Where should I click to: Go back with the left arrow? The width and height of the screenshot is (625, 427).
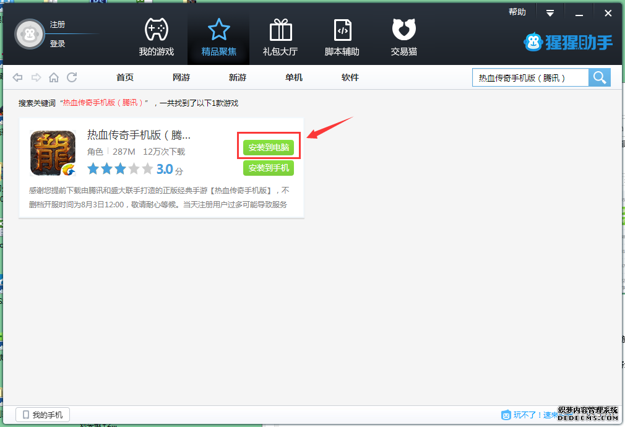coord(17,77)
